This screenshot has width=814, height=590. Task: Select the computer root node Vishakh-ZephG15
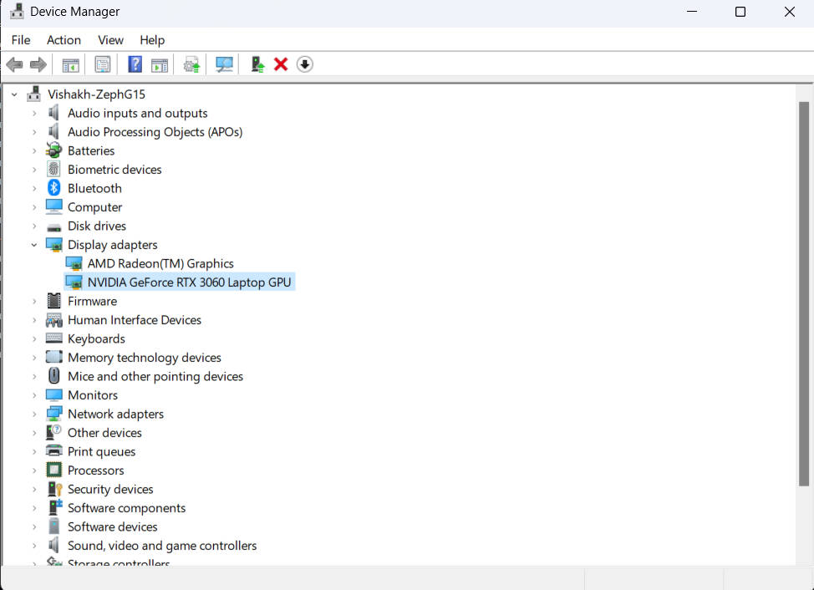97,94
